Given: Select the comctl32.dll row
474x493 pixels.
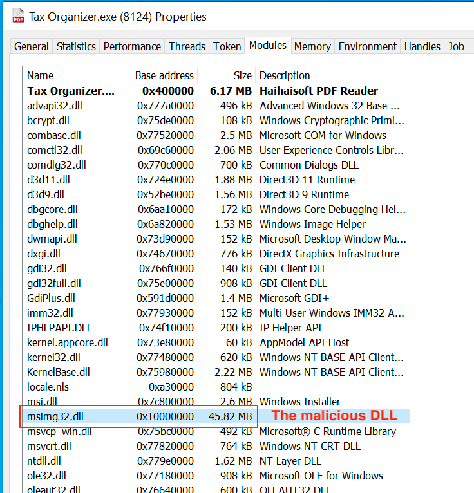Looking at the screenshot, I should pyautogui.click(x=216, y=150).
